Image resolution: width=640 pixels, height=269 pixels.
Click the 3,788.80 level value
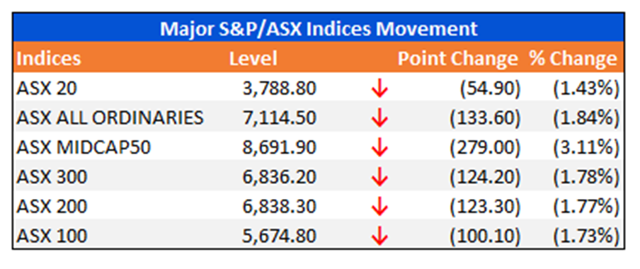279,88
